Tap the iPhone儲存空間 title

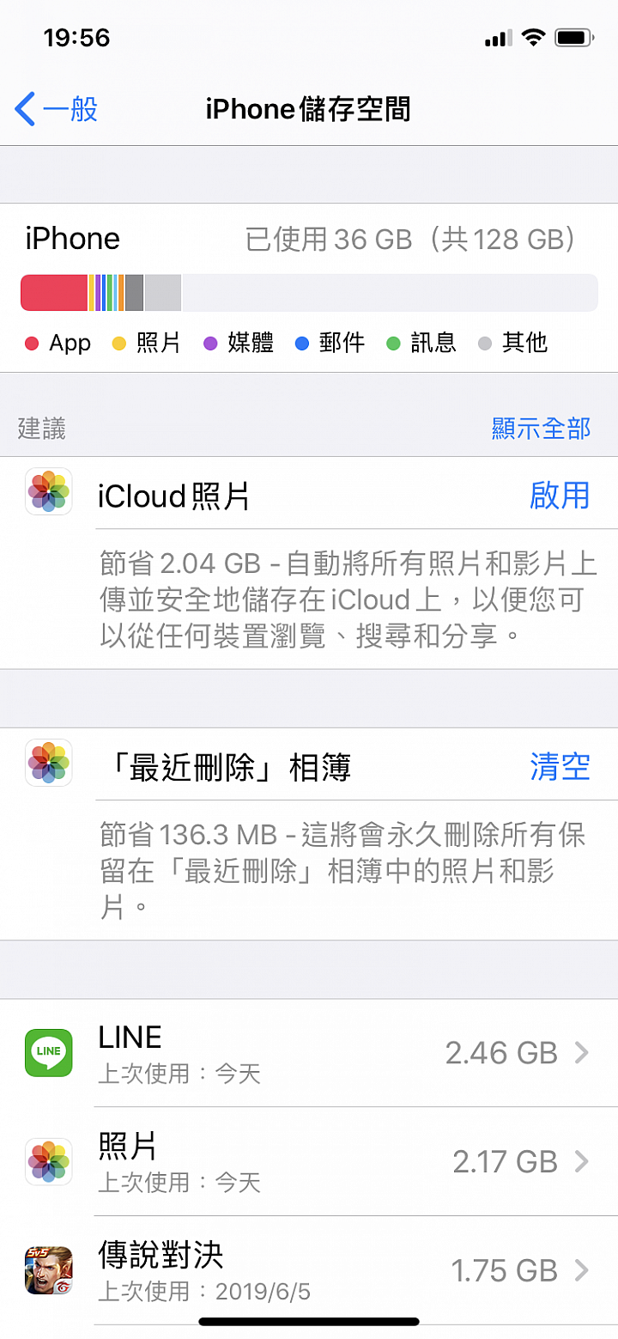point(308,110)
